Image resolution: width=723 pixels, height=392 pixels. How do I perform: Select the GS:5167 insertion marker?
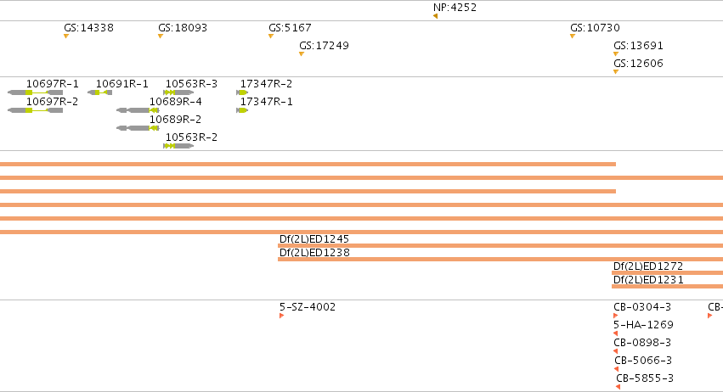click(271, 36)
